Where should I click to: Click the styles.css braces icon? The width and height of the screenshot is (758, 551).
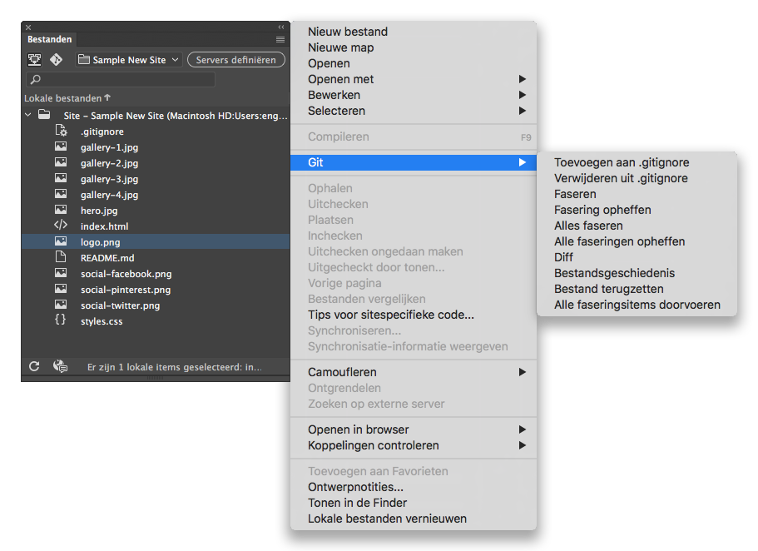(61, 320)
